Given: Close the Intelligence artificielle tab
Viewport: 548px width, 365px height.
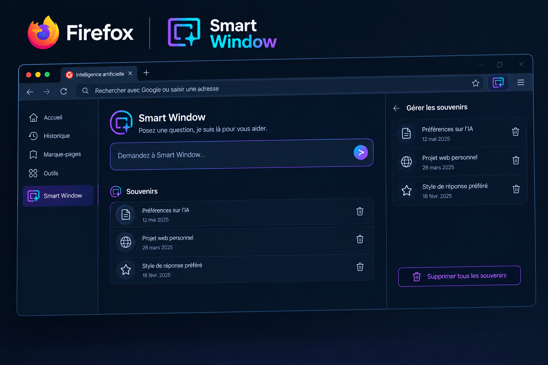Looking at the screenshot, I should 130,73.
